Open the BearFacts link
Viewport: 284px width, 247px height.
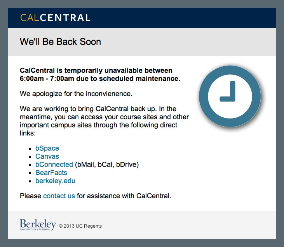click(51, 173)
